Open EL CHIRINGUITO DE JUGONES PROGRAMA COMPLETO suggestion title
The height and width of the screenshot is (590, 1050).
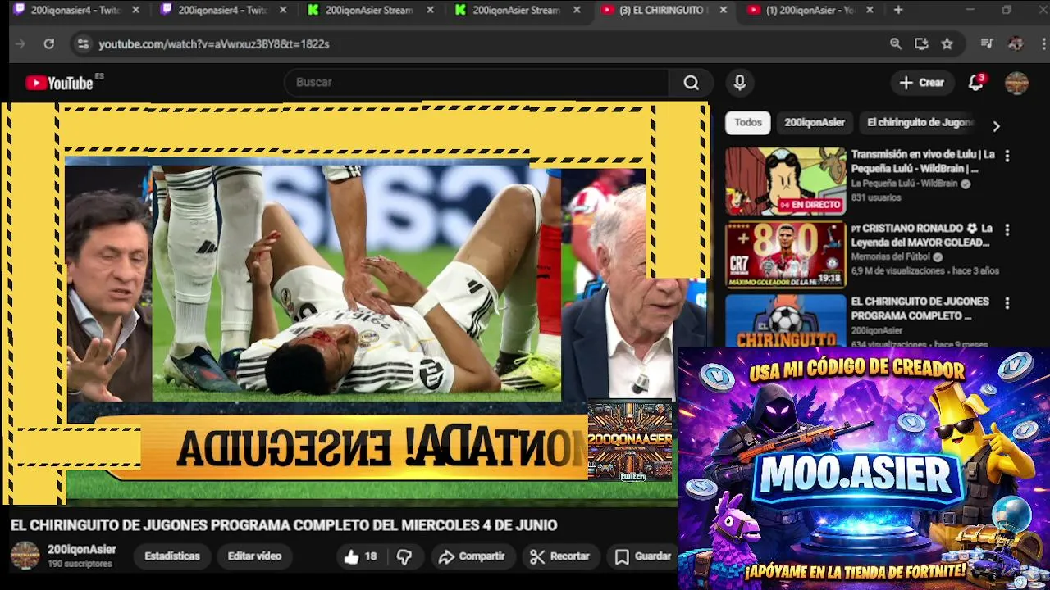(920, 308)
